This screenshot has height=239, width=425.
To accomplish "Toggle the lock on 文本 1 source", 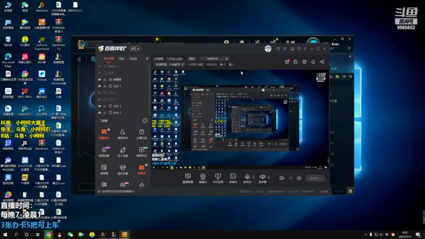I will [105, 113].
